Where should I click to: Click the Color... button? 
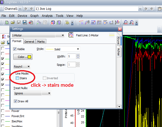click(23, 57)
